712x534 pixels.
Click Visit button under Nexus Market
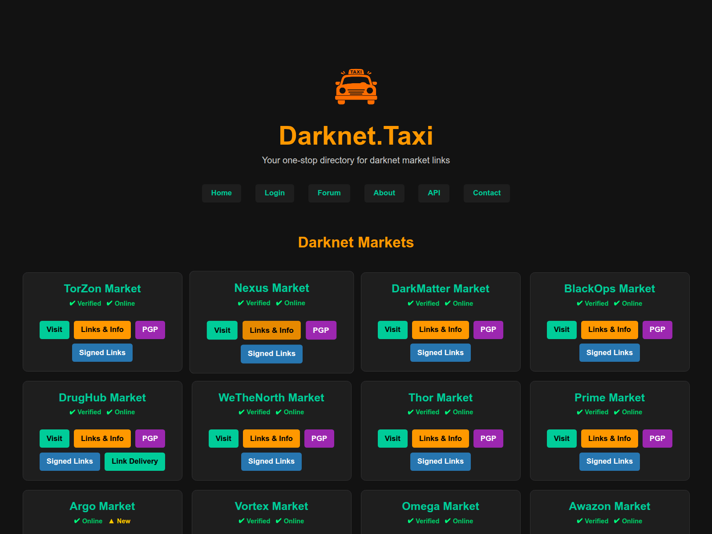tap(222, 331)
